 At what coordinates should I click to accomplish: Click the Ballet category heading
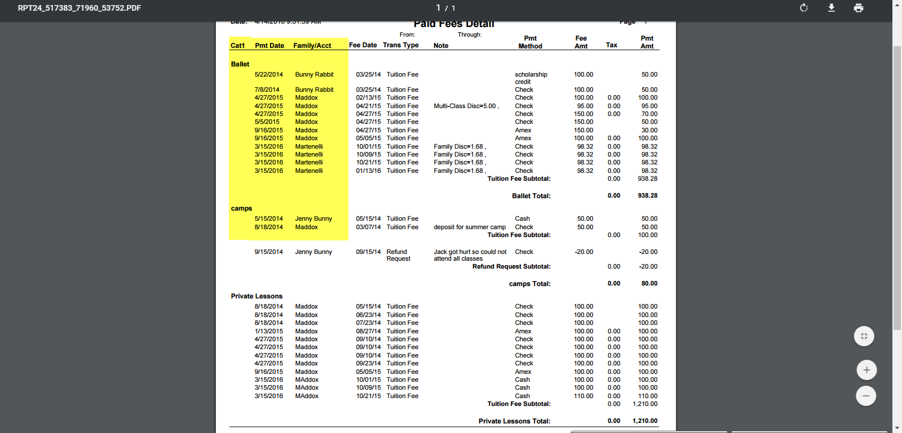[240, 64]
